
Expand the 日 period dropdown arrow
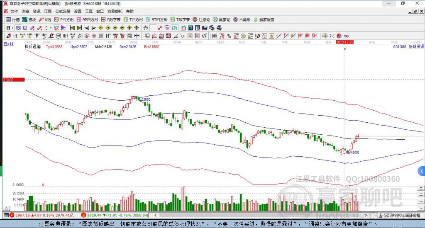[12, 28]
